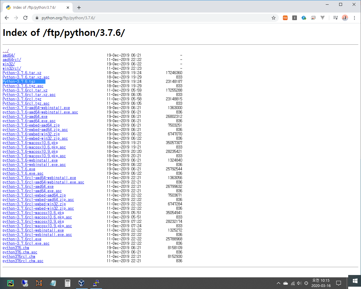Download python-3.7.6-amd64-webinstall.exe
Image resolution: width=361 pixels, height=289 pixels.
pyautogui.click(x=36, y=108)
